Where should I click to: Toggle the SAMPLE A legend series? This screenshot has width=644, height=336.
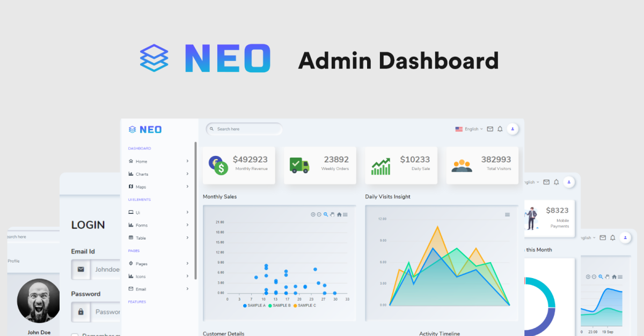coord(254,305)
